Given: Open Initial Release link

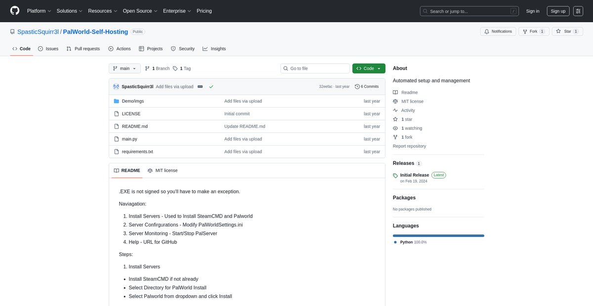Looking at the screenshot, I should [415, 175].
